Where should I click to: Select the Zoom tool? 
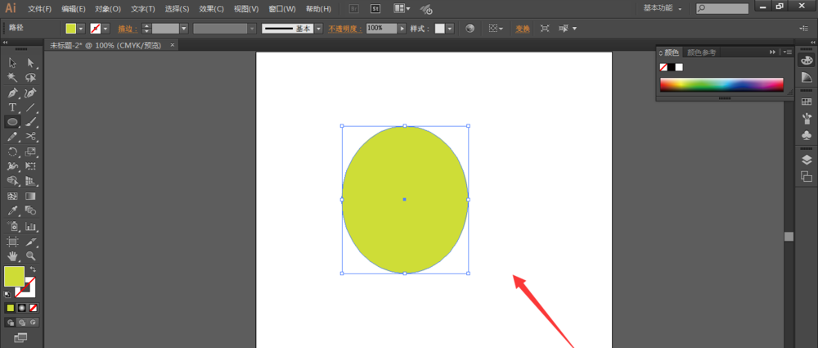point(31,256)
